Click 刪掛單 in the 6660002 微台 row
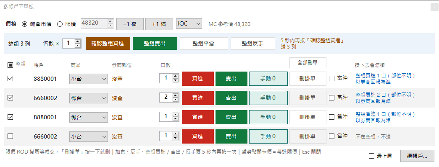Screen dimensions: 439x167 point(308,98)
